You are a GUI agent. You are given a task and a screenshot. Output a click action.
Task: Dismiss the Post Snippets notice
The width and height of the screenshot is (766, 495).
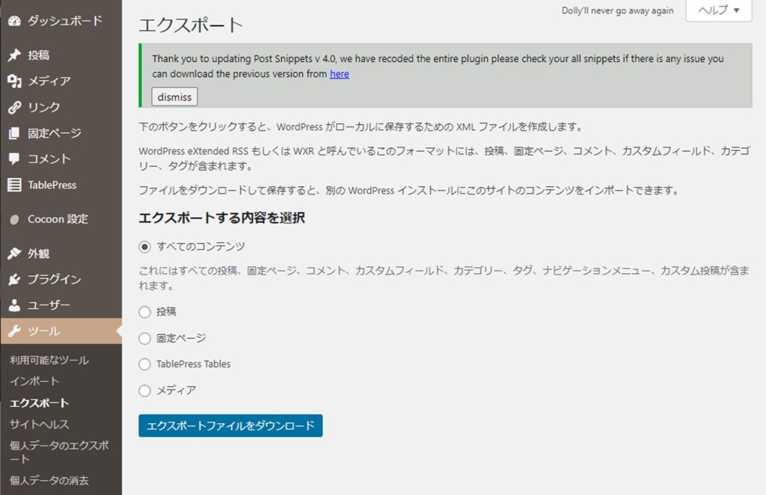(174, 97)
